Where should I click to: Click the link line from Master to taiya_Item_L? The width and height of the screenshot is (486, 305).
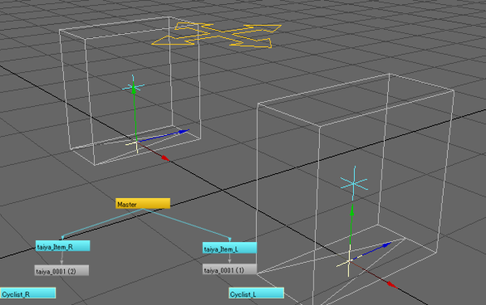pyautogui.click(x=186, y=223)
